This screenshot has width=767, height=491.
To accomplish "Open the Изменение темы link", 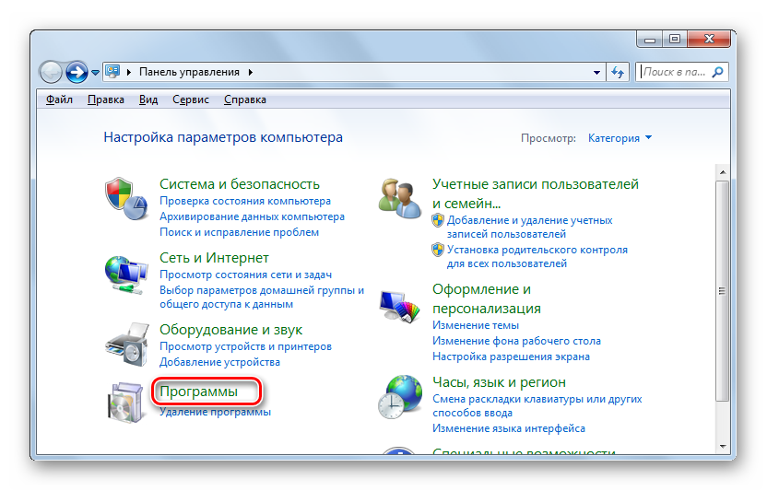I will pyautogui.click(x=475, y=325).
